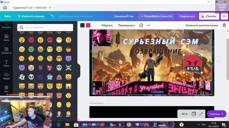Select the nerd glasses face emoji
Viewport: 229px width, 128px height.
coord(59,58)
